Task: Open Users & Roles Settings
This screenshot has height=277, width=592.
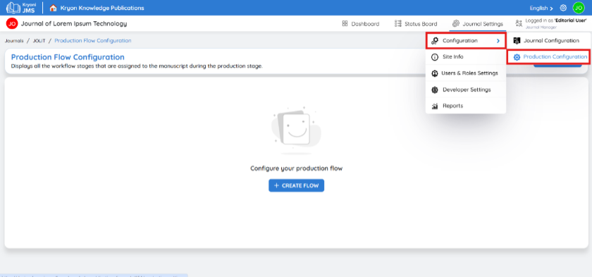Action: (x=466, y=73)
